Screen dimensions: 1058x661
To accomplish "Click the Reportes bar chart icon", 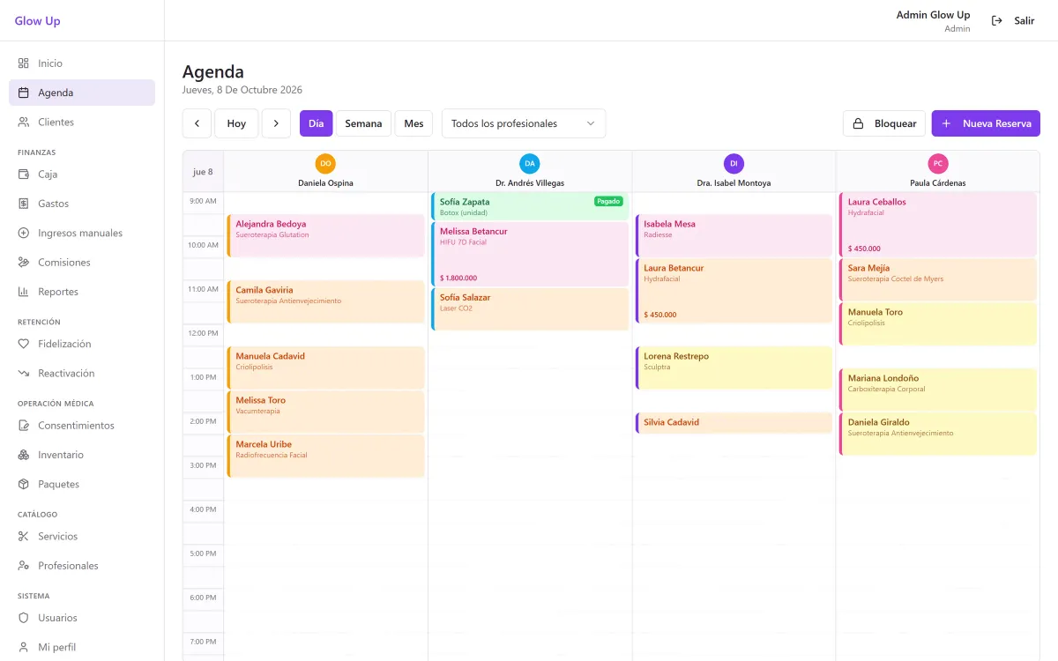I will (24, 292).
